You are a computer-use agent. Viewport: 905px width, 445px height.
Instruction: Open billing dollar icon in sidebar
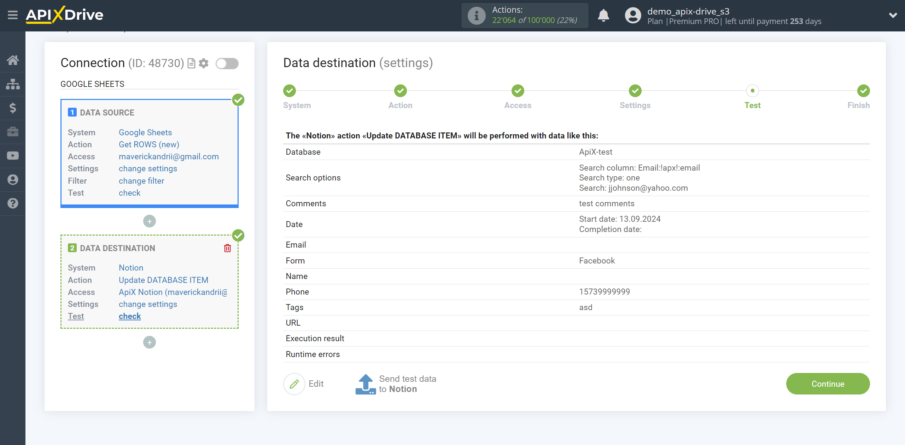point(13,108)
